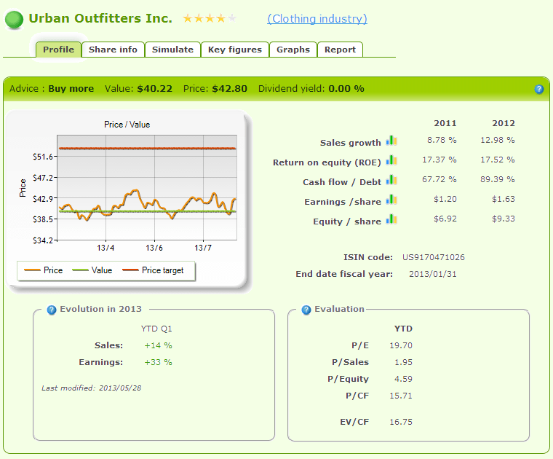Click the 13/6 axis label on chart
Screen dimensions: 553x459
154,248
